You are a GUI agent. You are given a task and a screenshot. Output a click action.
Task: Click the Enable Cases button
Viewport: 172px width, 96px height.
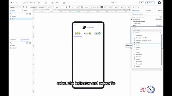(158, 19)
